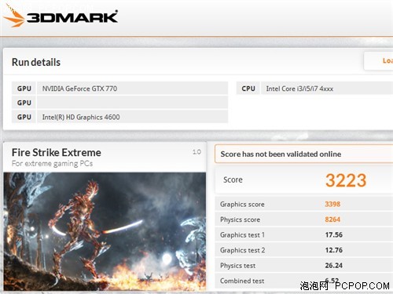
Task: Select the Graphics score row
Action: pos(304,204)
